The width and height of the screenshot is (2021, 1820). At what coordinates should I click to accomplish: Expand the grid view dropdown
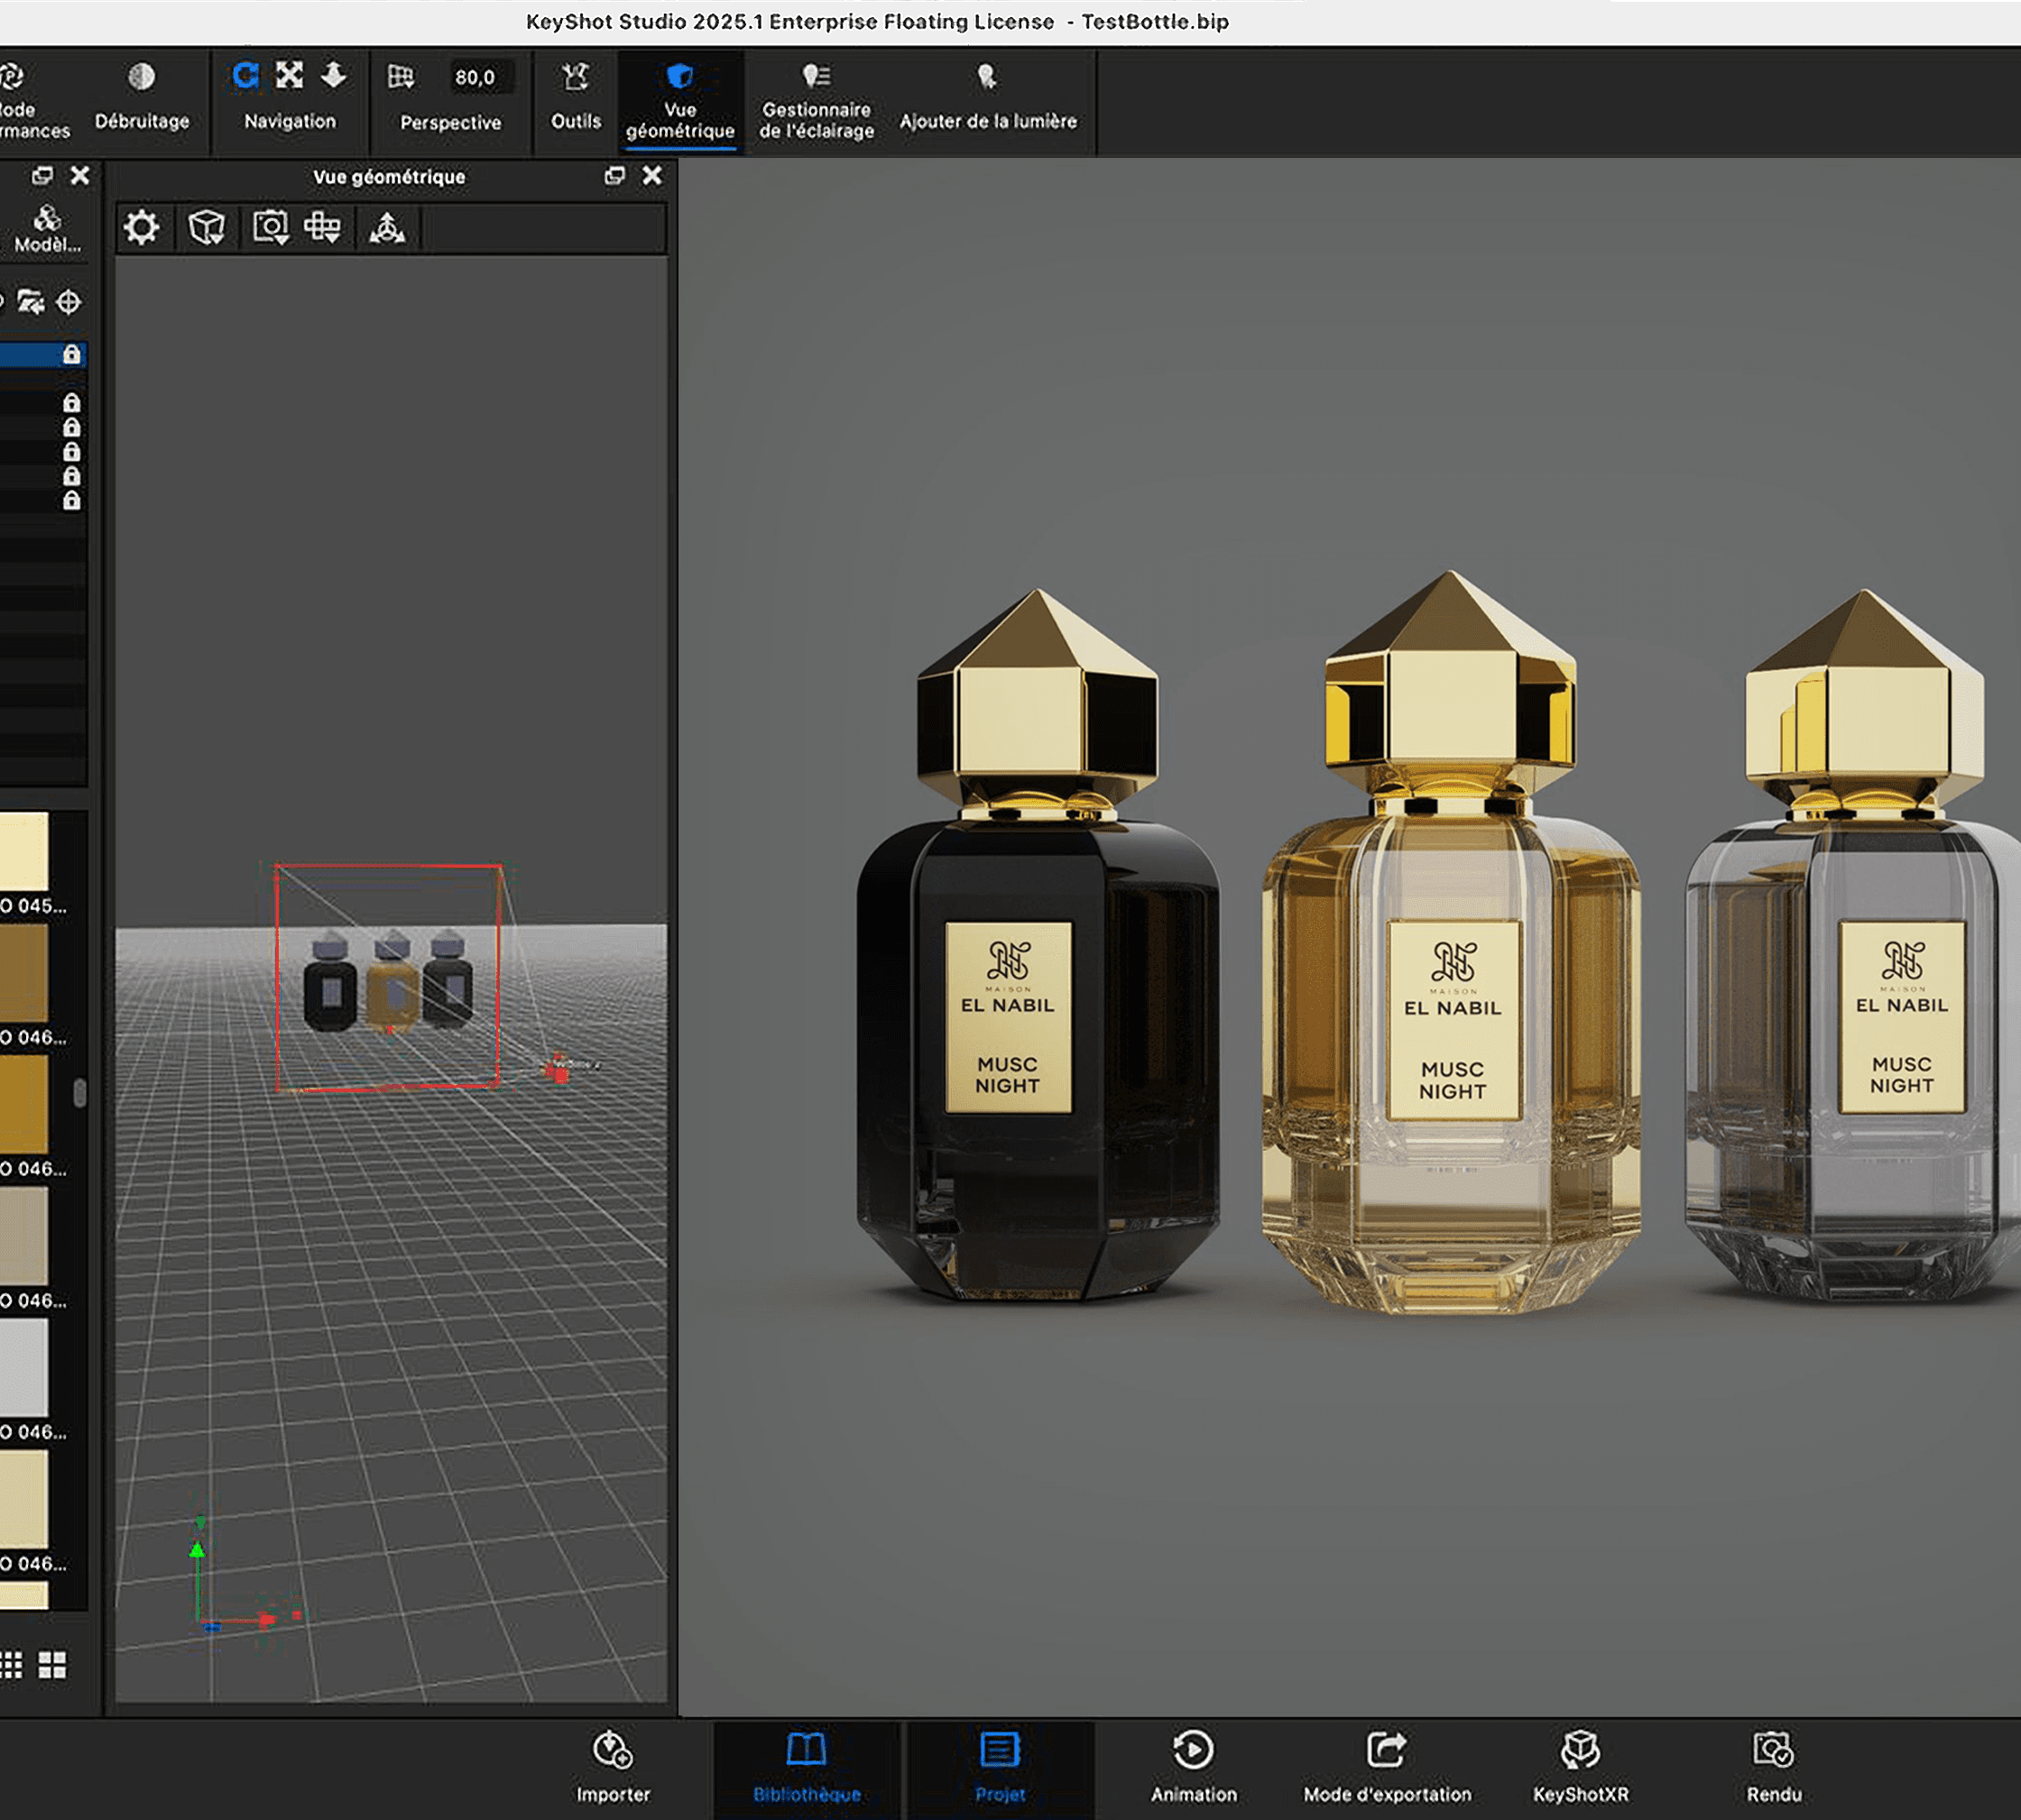(322, 228)
